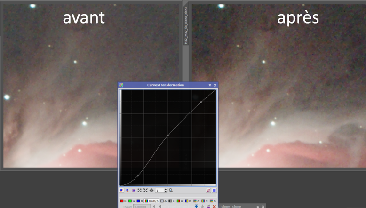Select the RGB/K combined channel
The width and height of the screenshot is (366, 208).
pos(151,201)
